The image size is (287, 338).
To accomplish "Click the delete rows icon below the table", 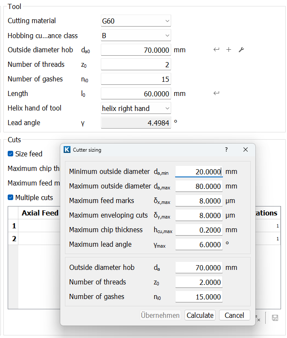I will (x=258, y=318).
